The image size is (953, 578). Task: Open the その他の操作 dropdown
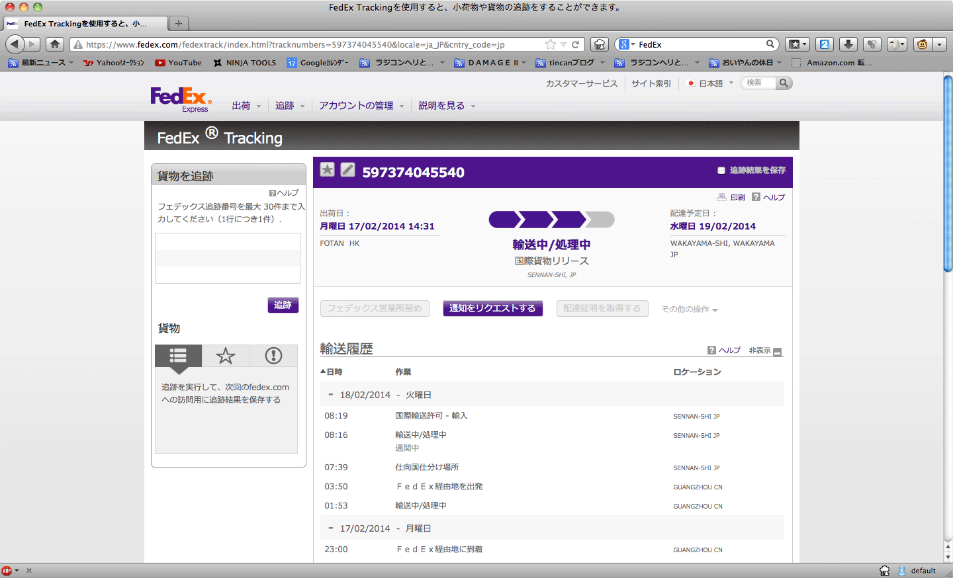click(x=690, y=309)
